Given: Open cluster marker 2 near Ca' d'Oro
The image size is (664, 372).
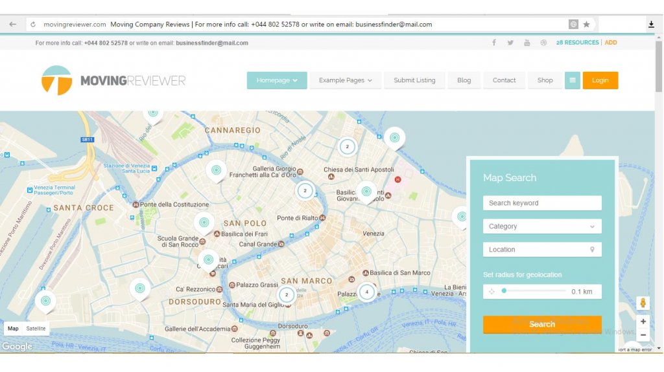Looking at the screenshot, I should [305, 191].
